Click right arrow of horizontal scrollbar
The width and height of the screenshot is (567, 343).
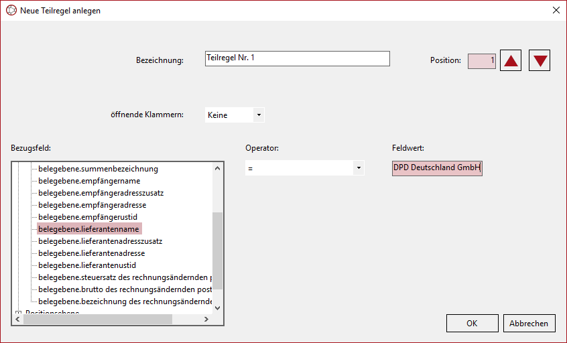pos(206,320)
